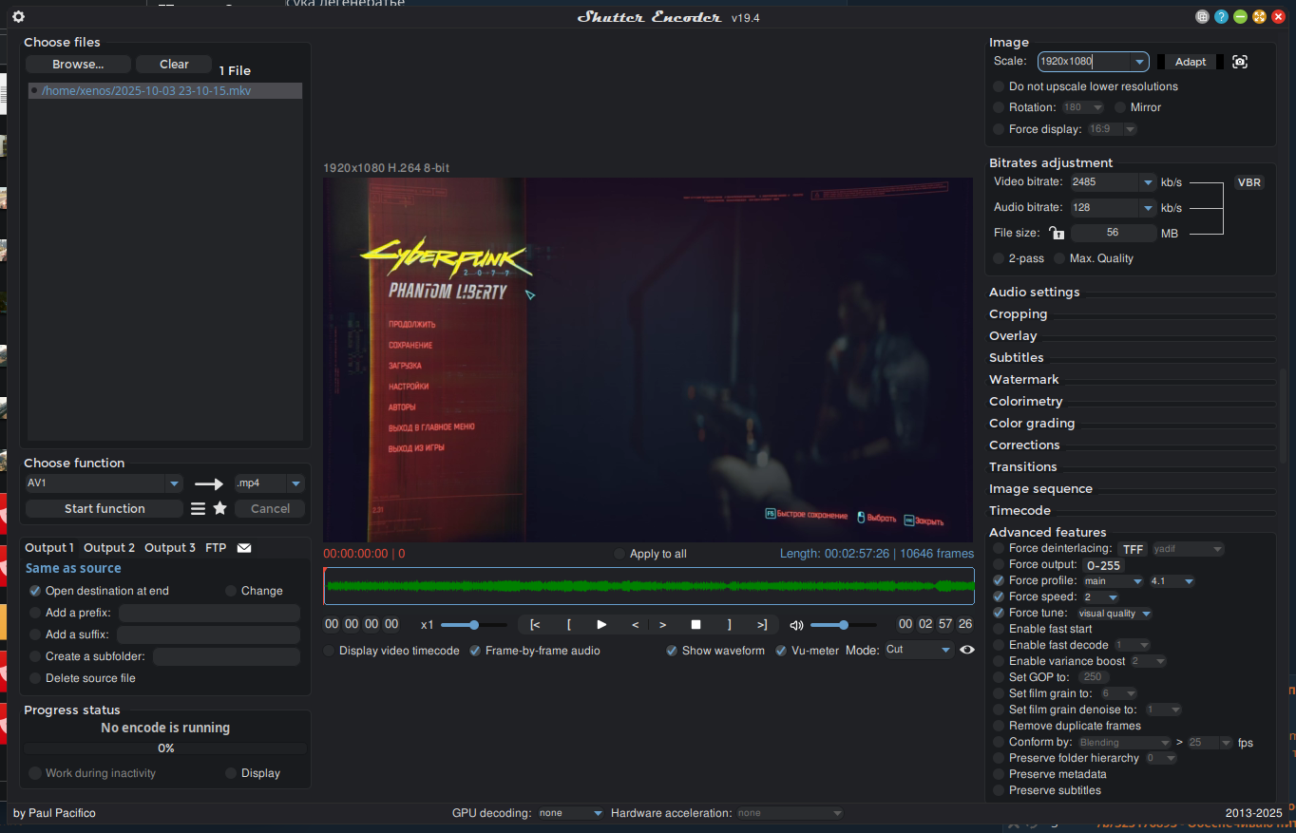Clear the file list
The width and height of the screenshot is (1296, 833).
[x=174, y=65]
